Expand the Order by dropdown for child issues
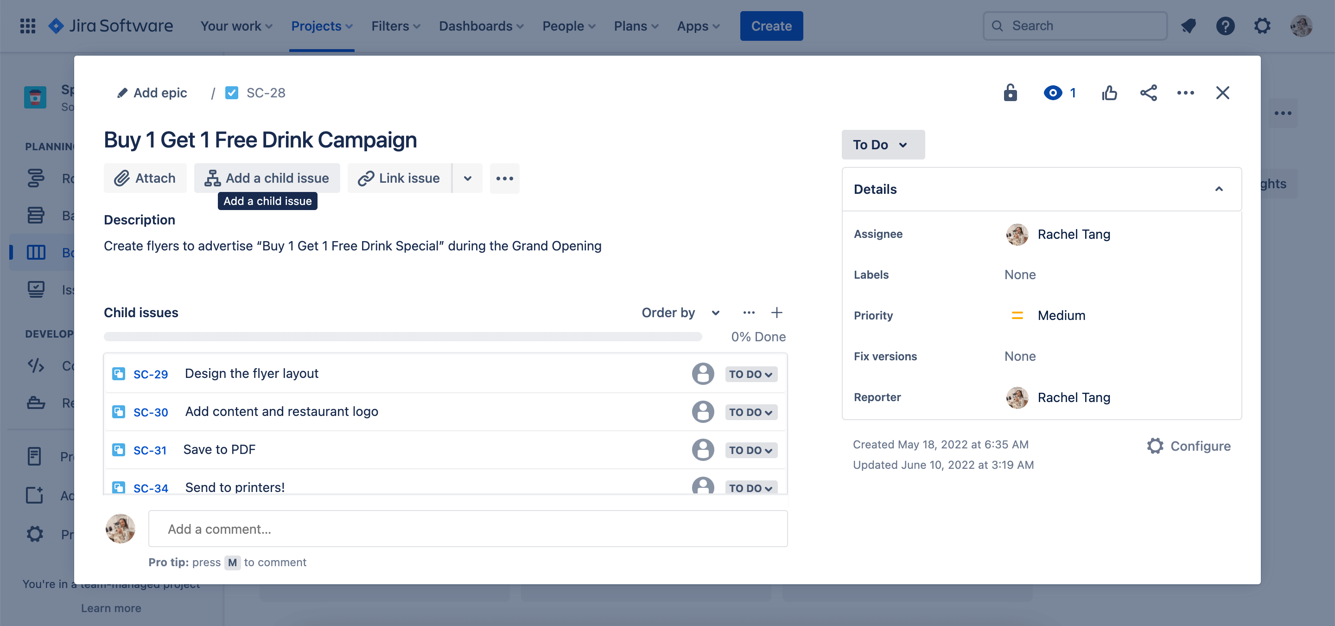1335x626 pixels. point(715,311)
